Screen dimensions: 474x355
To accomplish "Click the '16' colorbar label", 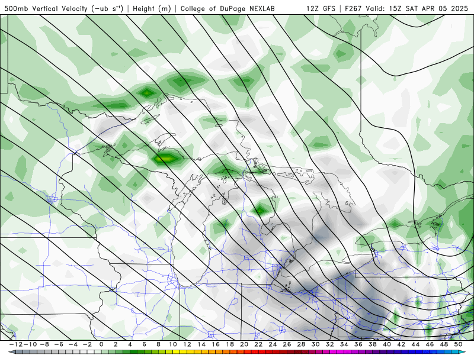I will (216, 344).
